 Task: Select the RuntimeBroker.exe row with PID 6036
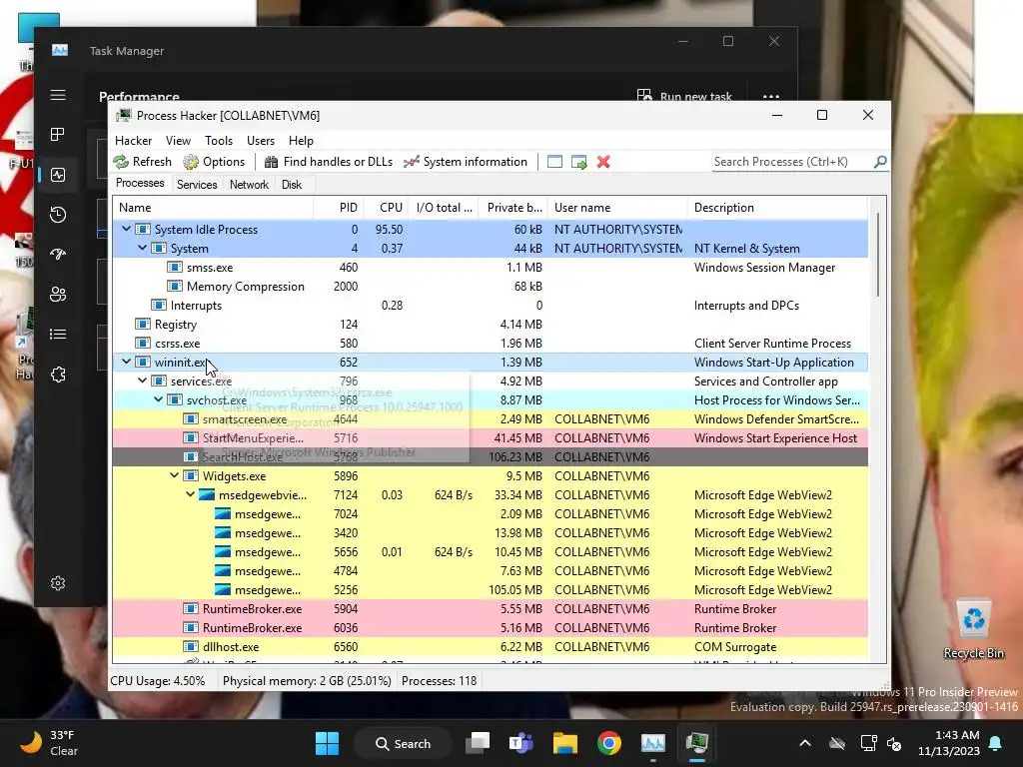pyautogui.click(x=490, y=627)
